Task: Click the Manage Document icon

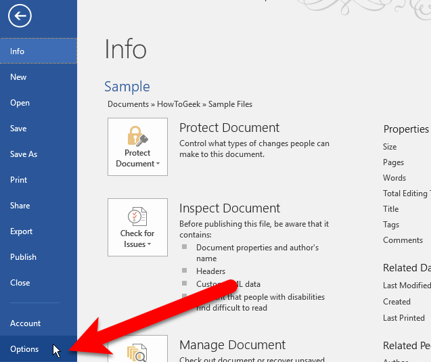Action: point(137,350)
